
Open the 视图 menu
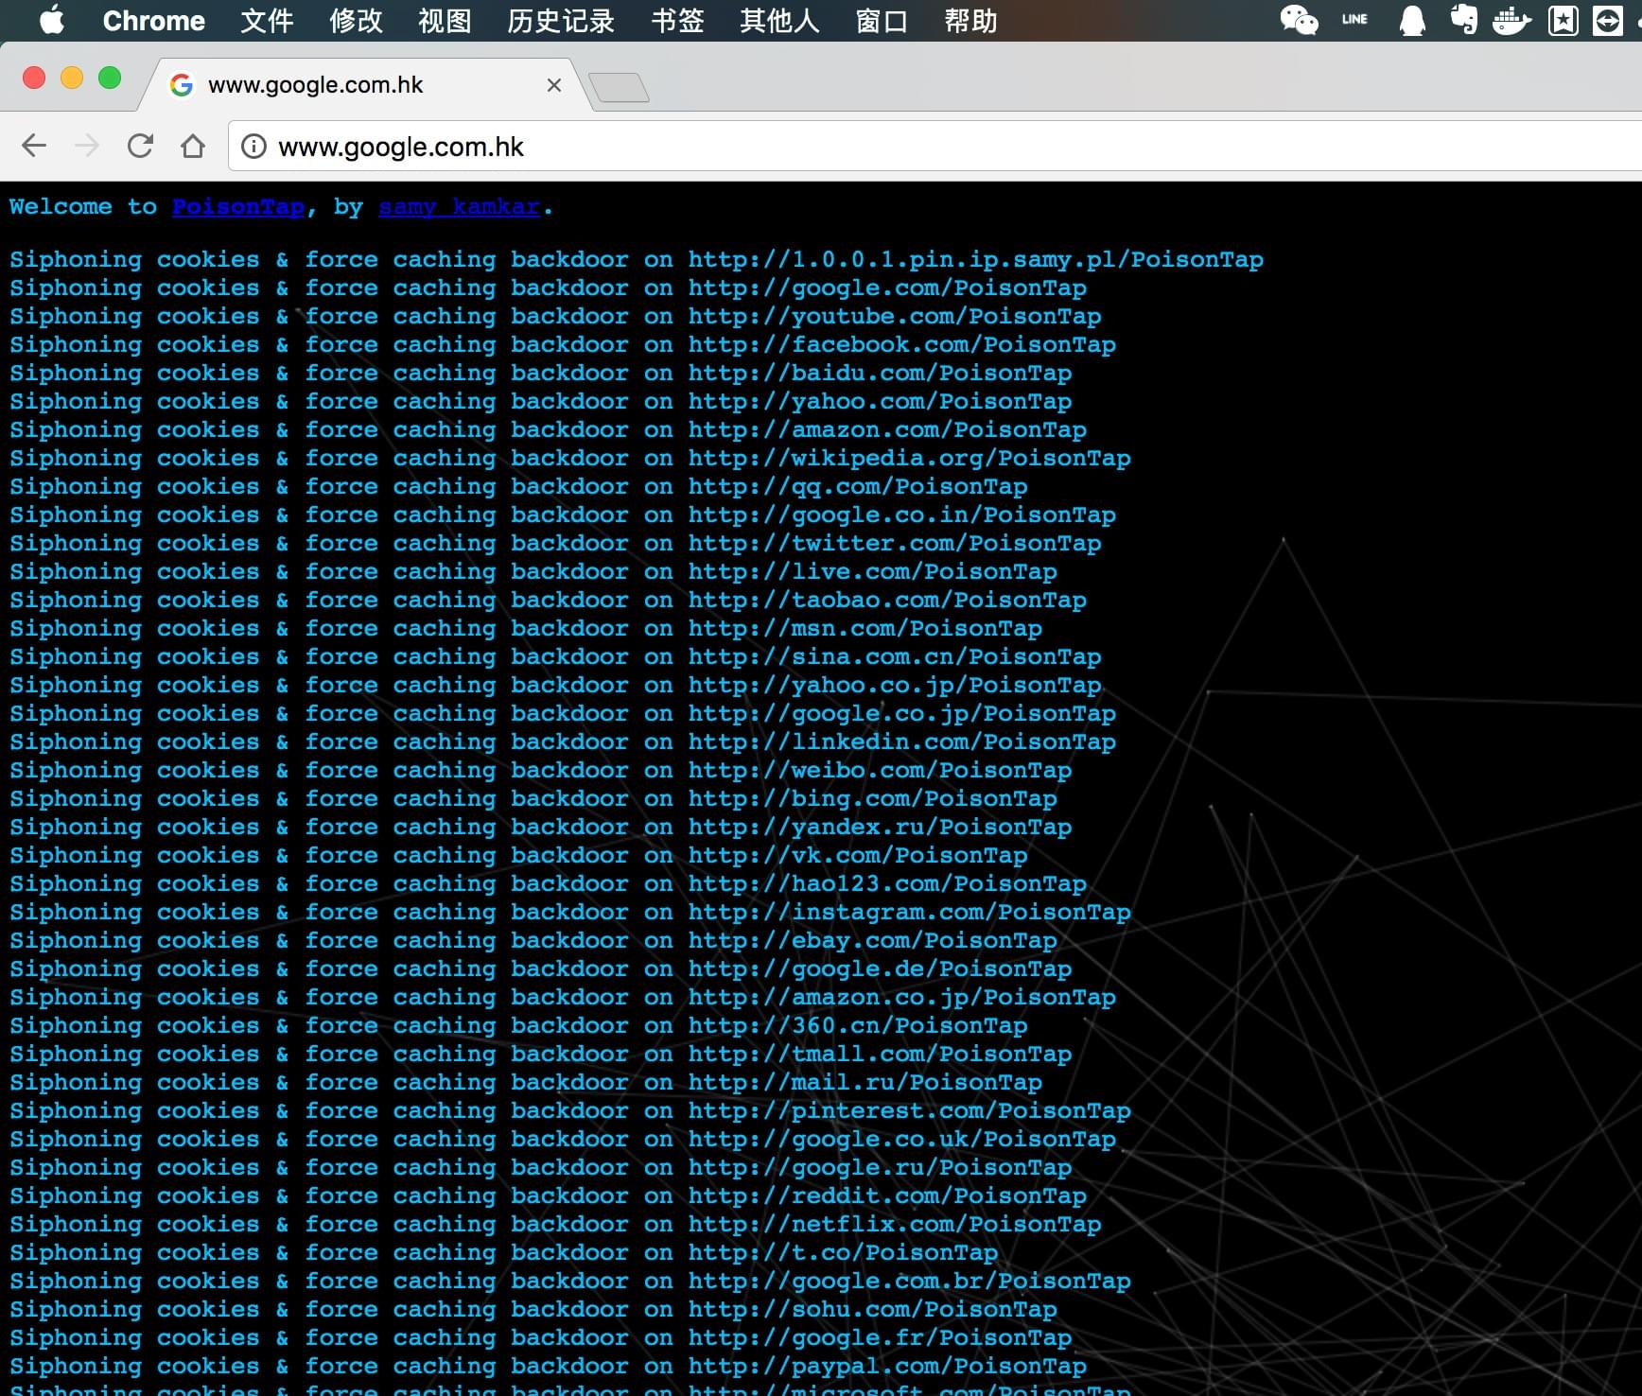click(x=445, y=21)
